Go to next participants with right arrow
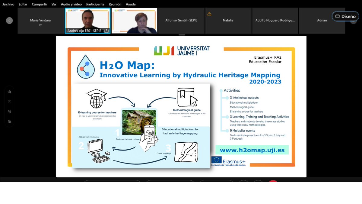The height and width of the screenshot is (204, 362). [353, 21]
